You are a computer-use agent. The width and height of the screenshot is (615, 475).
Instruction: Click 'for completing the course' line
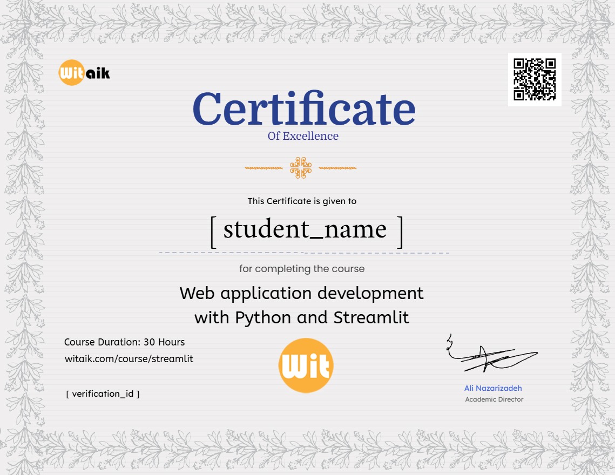(x=302, y=269)
